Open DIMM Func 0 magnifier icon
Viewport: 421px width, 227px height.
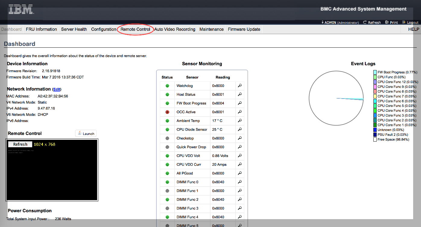click(x=240, y=182)
